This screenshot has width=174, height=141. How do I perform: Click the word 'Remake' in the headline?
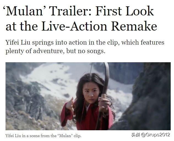tap(134, 26)
